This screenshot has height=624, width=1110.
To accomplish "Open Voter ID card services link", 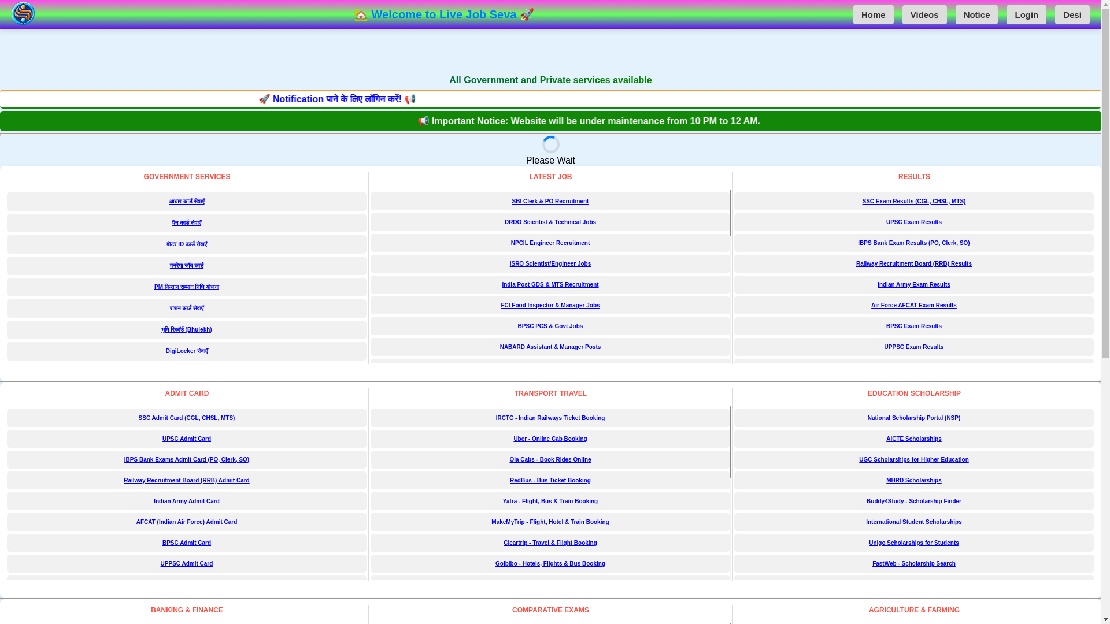I will [x=186, y=244].
